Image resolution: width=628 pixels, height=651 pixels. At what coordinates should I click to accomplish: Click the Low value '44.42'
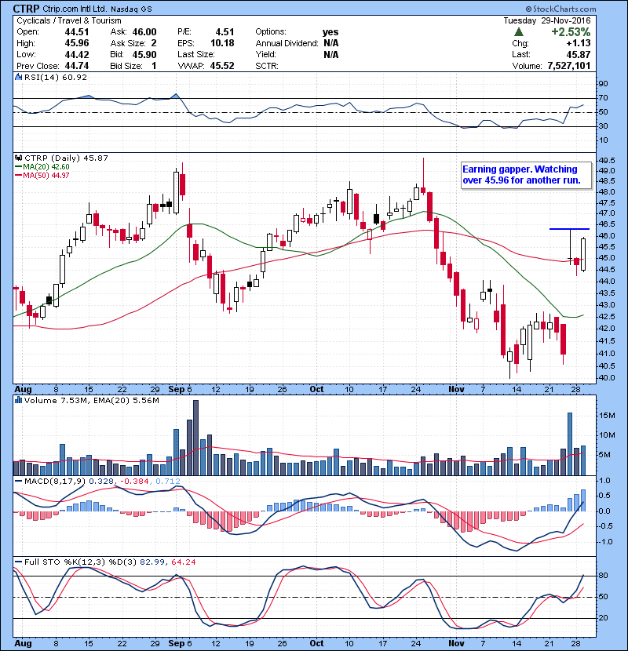[x=77, y=54]
